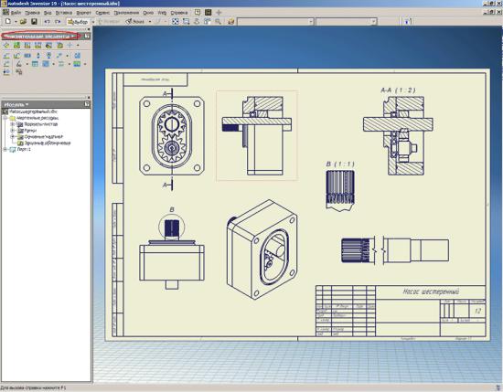The height and width of the screenshot is (392, 503).
Task: Open the Файл menu
Action: (16, 13)
